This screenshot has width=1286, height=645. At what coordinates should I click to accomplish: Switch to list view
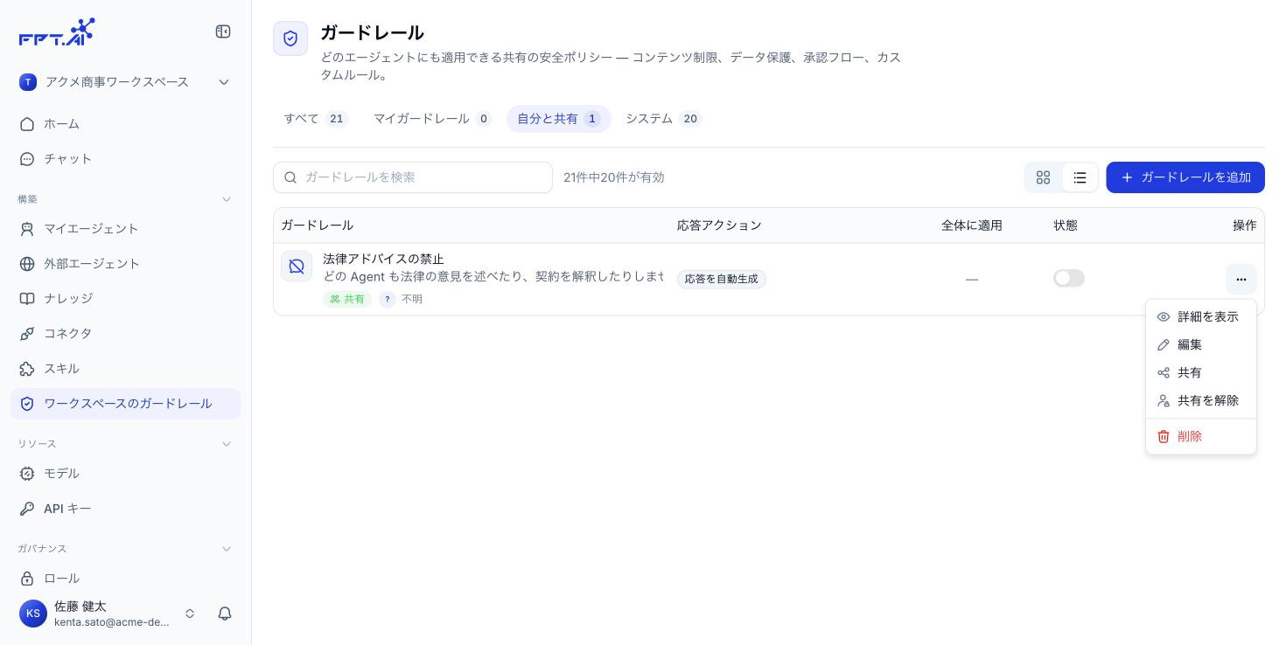point(1080,177)
